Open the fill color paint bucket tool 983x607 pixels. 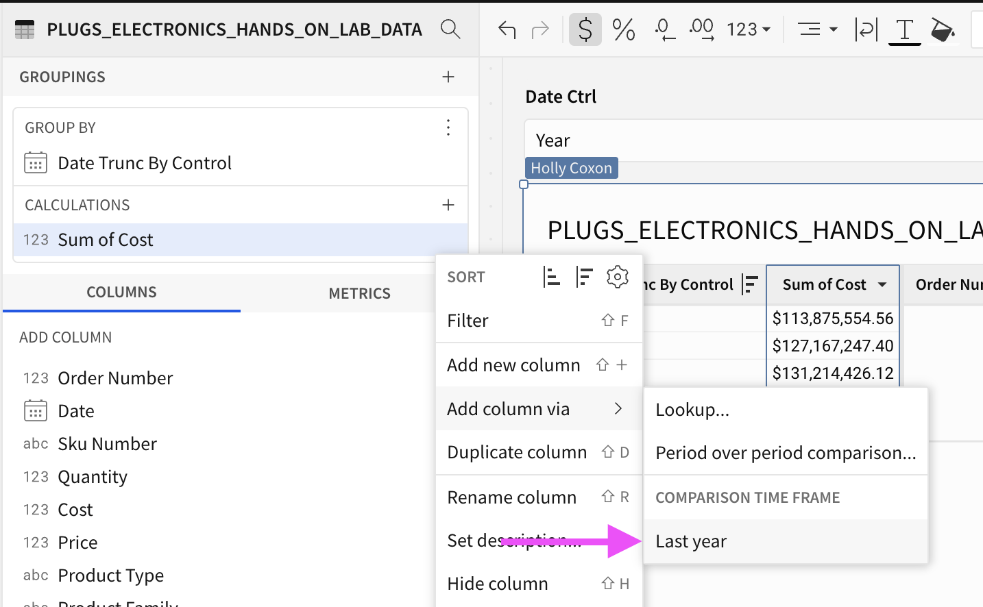pos(943,29)
